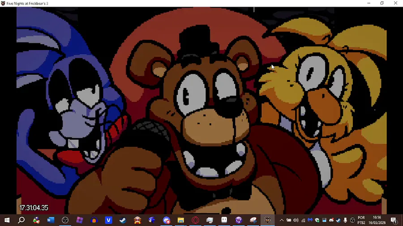Open the Sonic icon app in taskbar
The height and width of the screenshot is (226, 403).
point(152,220)
